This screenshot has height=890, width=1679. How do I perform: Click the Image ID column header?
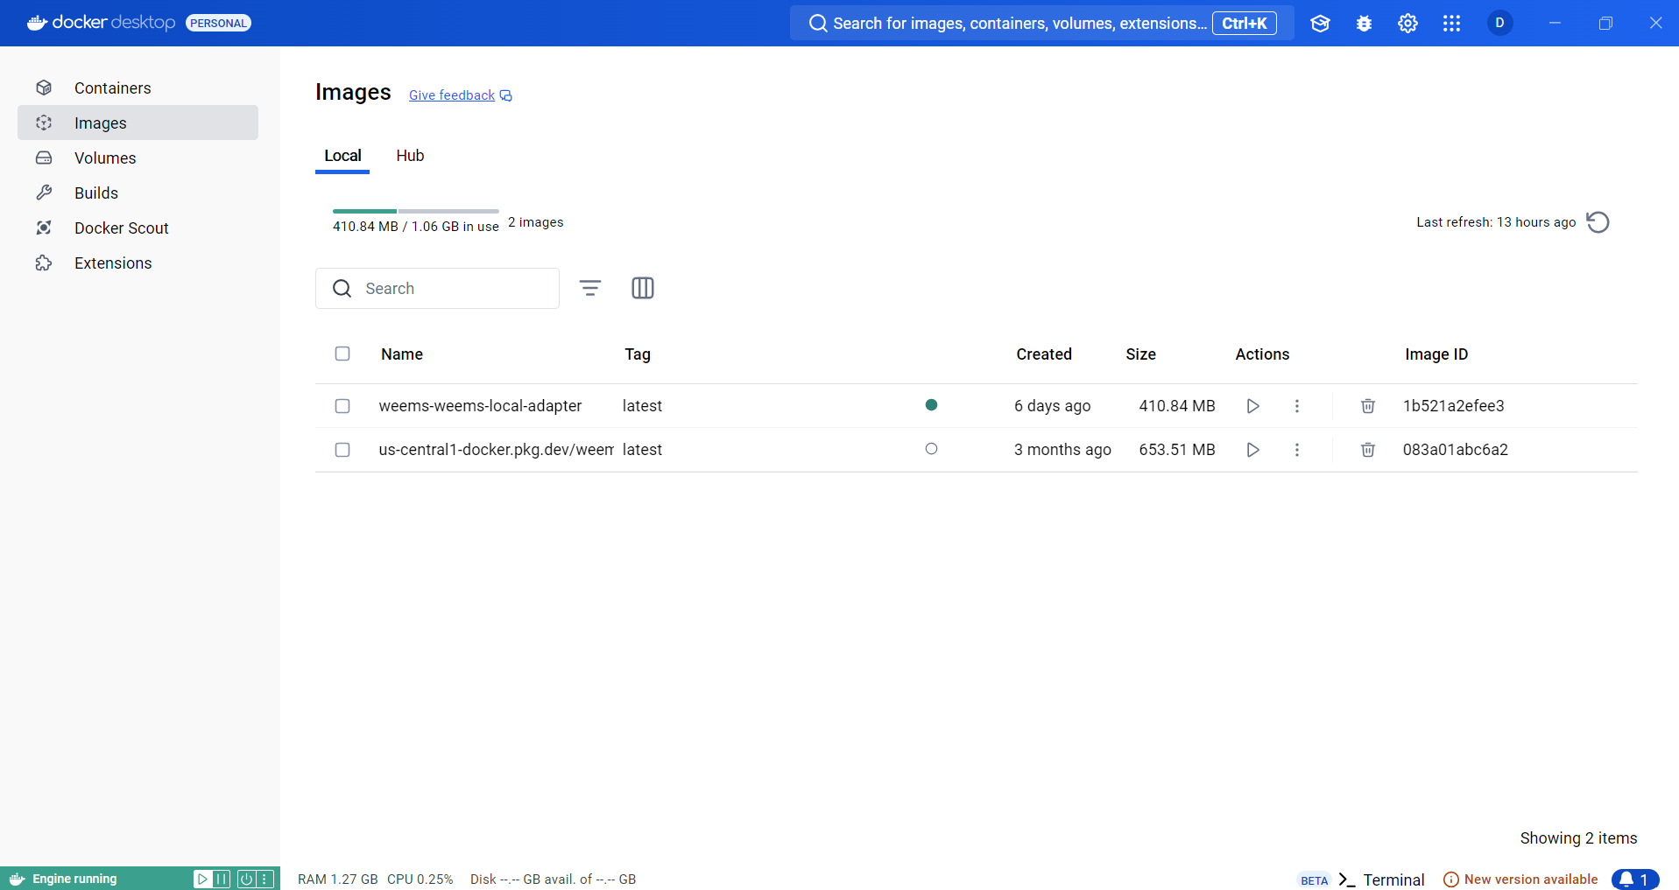coord(1436,354)
